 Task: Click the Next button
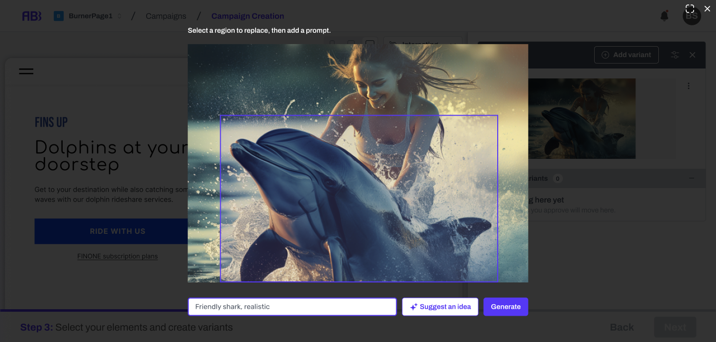tap(675, 327)
